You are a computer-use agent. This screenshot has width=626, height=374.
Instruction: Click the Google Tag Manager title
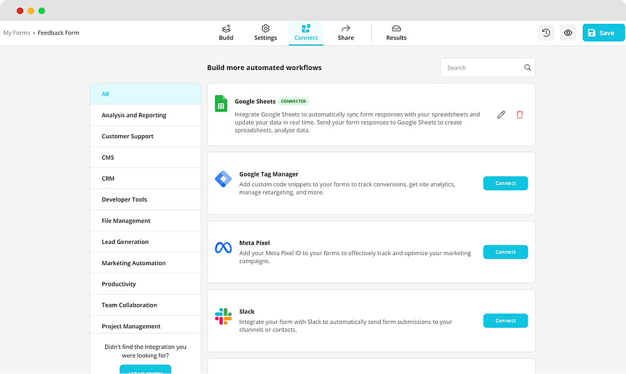pyautogui.click(x=269, y=174)
